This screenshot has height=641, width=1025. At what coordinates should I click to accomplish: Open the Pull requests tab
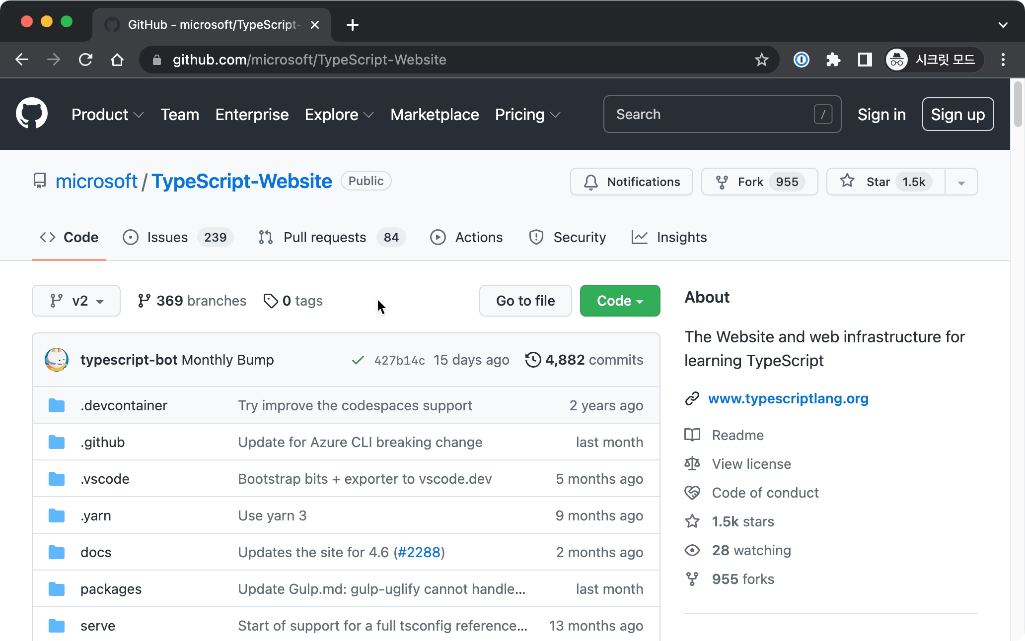325,237
